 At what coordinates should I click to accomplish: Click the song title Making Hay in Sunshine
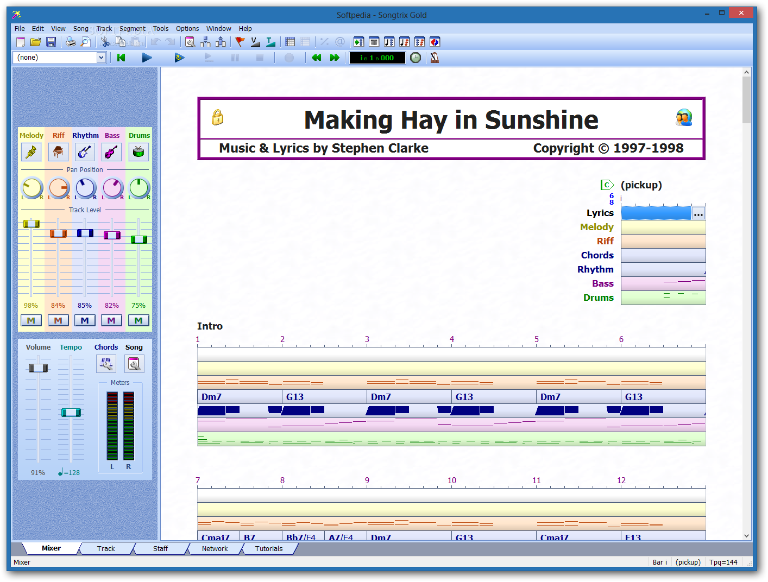[451, 120]
